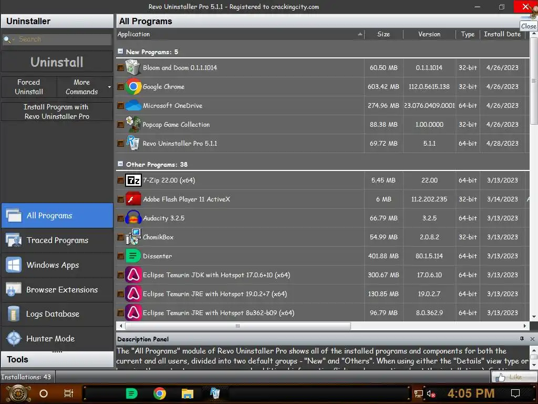Click the Adobe Flash Player icon
Image resolution: width=538 pixels, height=404 pixels.
133,199
